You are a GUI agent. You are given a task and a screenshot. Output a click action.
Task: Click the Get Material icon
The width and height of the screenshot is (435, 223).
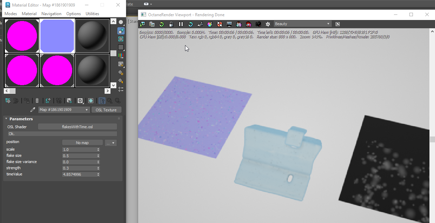pos(8,101)
